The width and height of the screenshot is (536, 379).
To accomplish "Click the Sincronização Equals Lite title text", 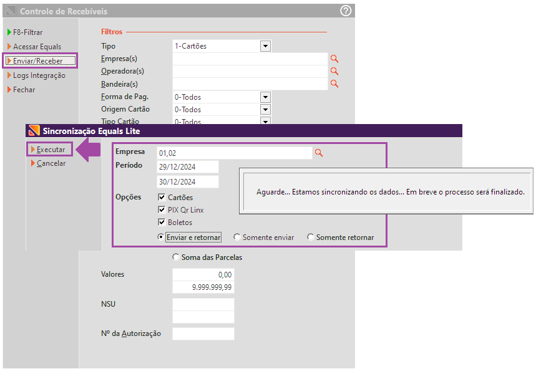I will pos(91,131).
